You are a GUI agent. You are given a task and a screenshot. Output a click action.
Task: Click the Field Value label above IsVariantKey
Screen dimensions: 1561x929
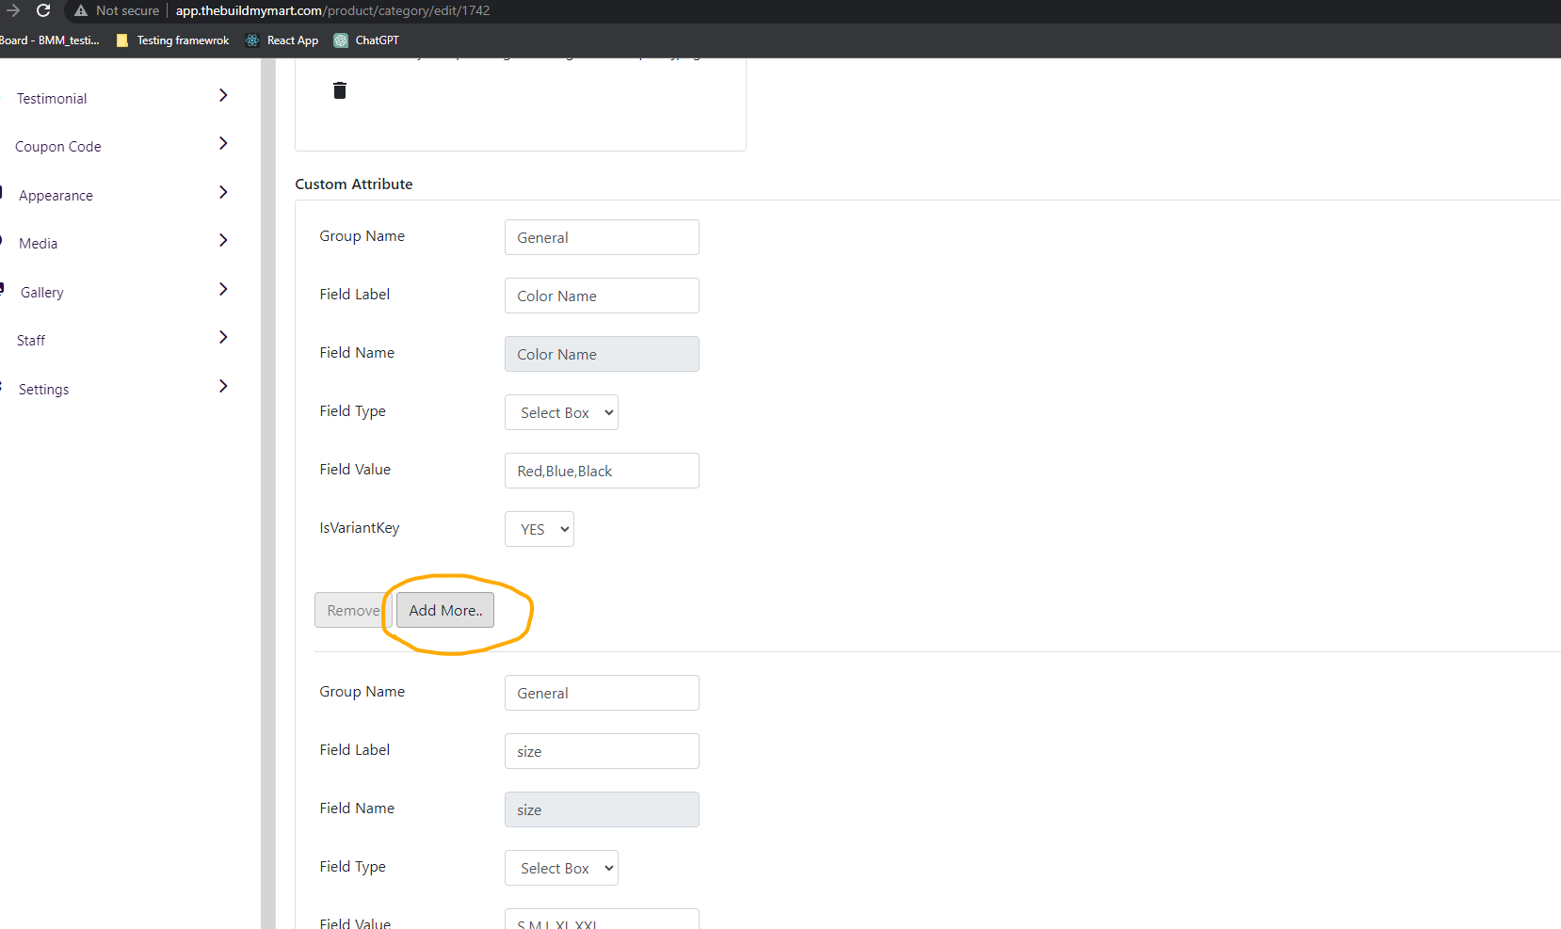355,469
